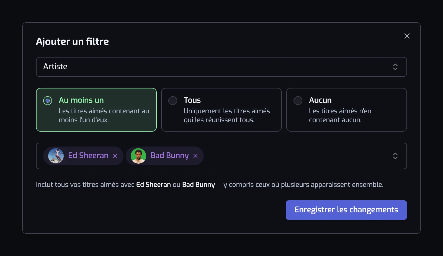The image size is (443, 256).
Task: Remove Bad Bunny chip with x icon
Action: [x=195, y=156]
